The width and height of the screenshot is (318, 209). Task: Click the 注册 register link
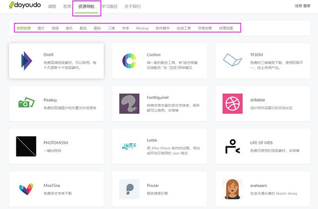pyautogui.click(x=298, y=5)
